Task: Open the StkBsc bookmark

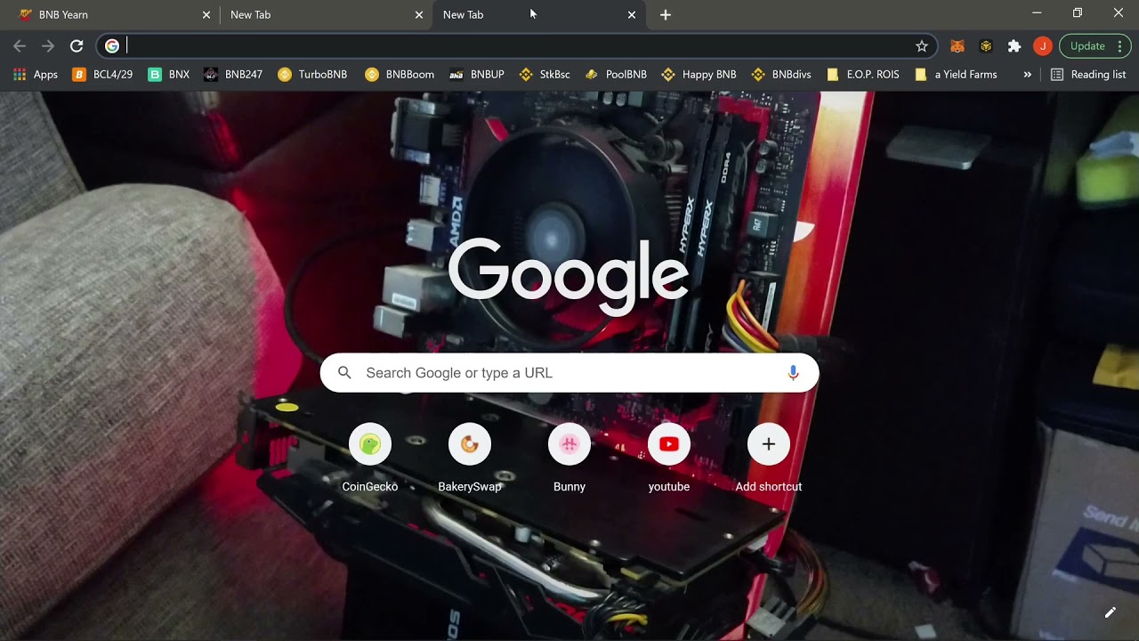Action: coord(545,75)
